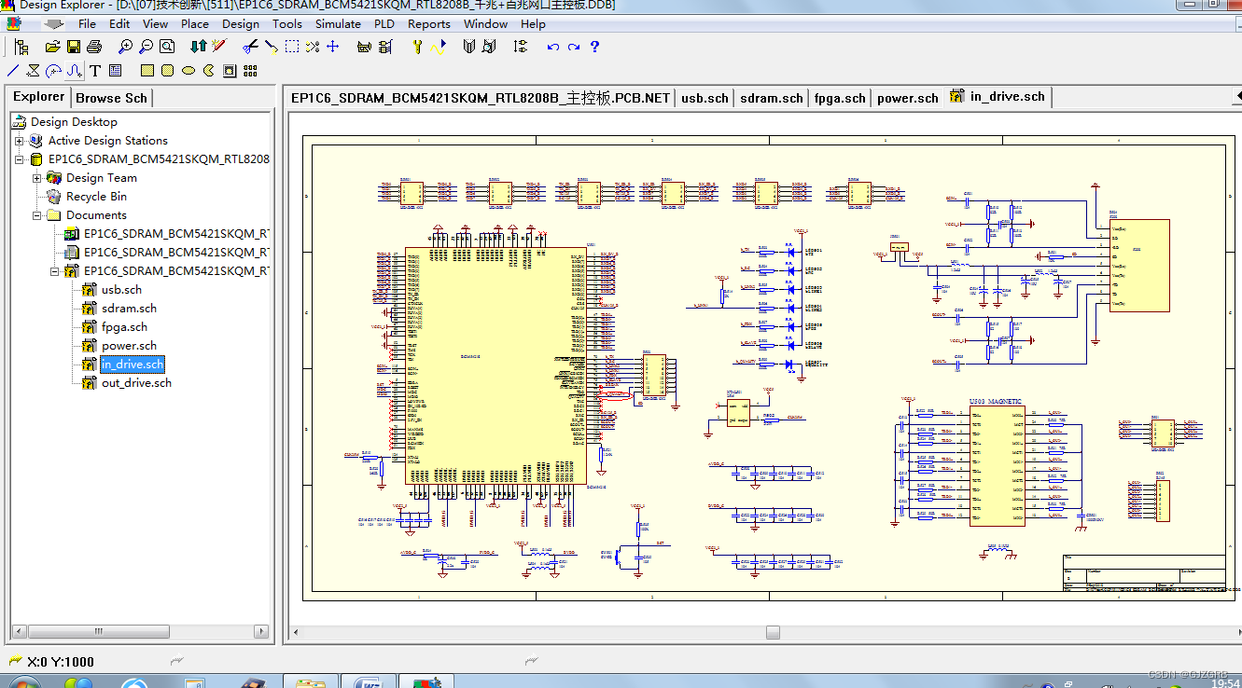Select out_drive.sch in the Explorer tree
This screenshot has width=1242, height=688.
136,382
